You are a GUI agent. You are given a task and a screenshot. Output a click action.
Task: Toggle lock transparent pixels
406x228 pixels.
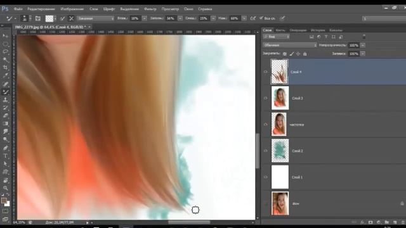pos(285,54)
